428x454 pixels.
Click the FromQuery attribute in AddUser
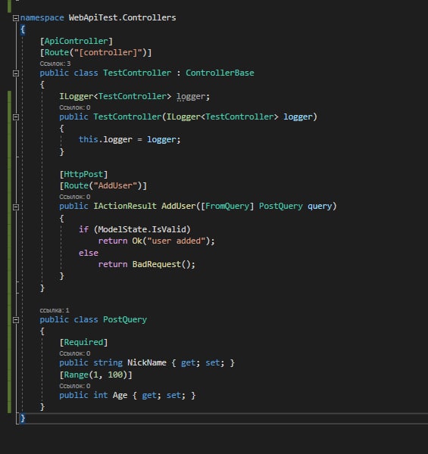point(227,206)
